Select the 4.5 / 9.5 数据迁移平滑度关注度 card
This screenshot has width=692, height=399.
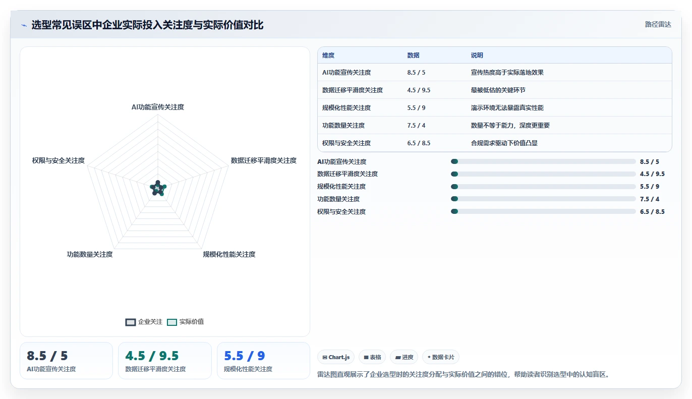click(x=165, y=361)
